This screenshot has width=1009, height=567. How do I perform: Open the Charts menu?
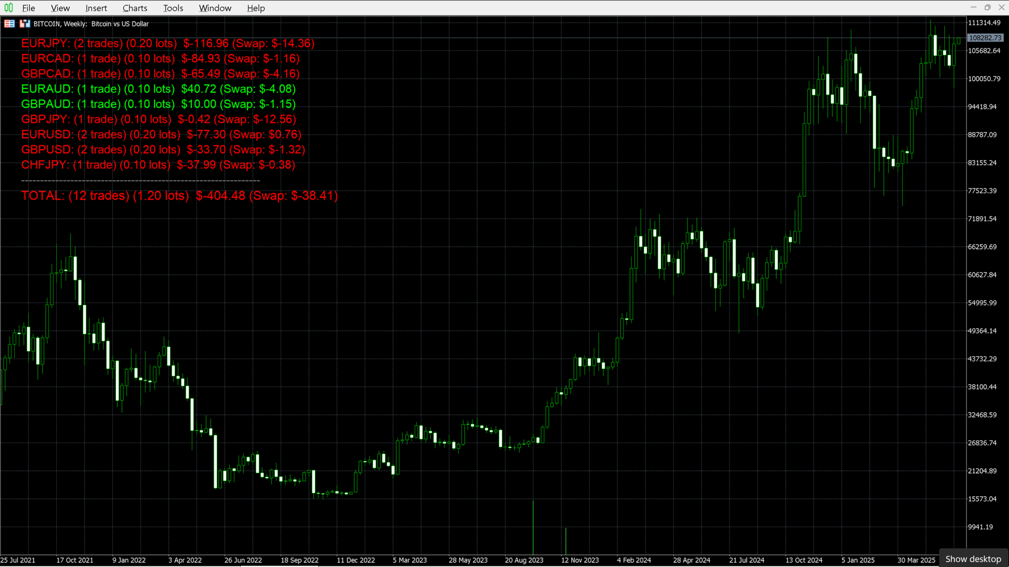(135, 8)
